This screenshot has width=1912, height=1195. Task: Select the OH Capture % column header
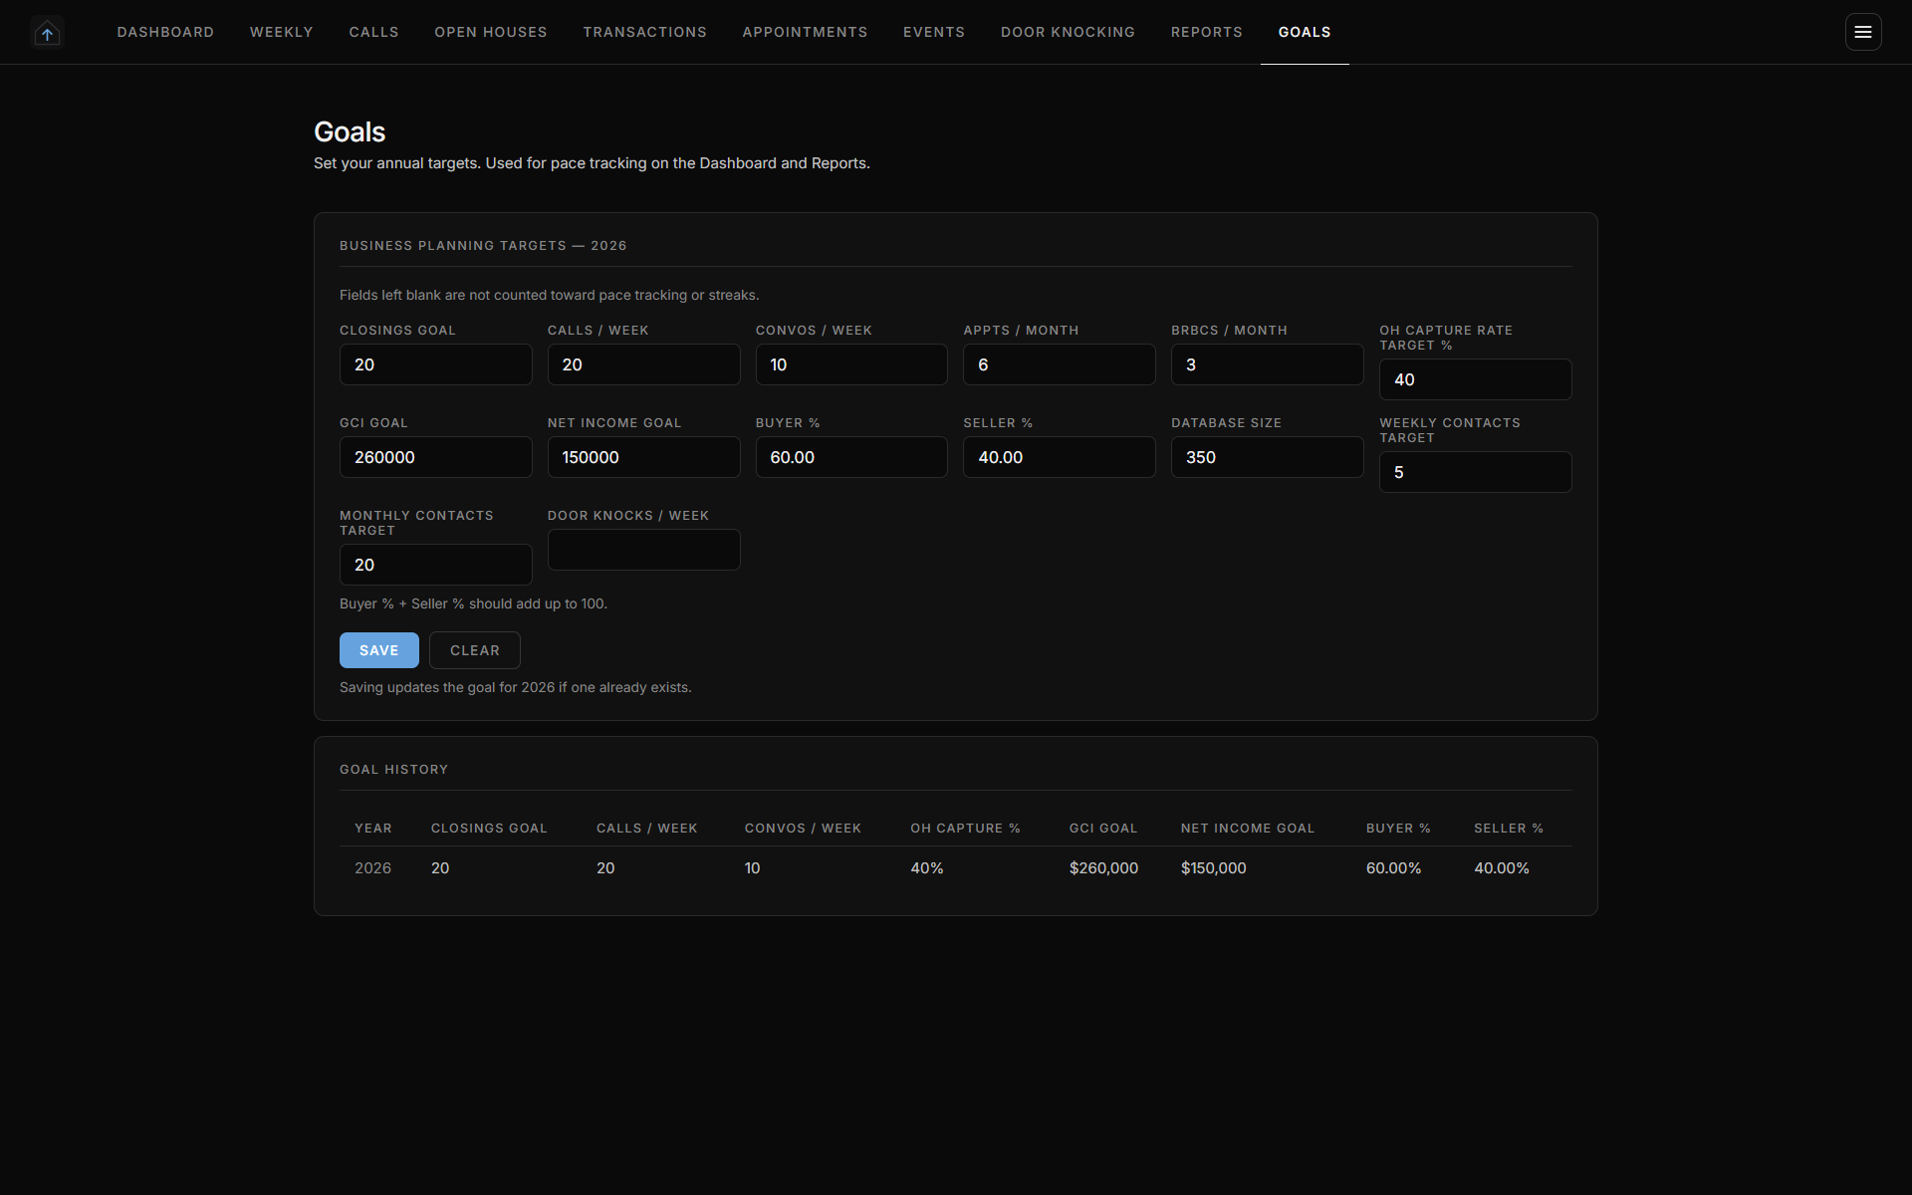click(x=965, y=829)
